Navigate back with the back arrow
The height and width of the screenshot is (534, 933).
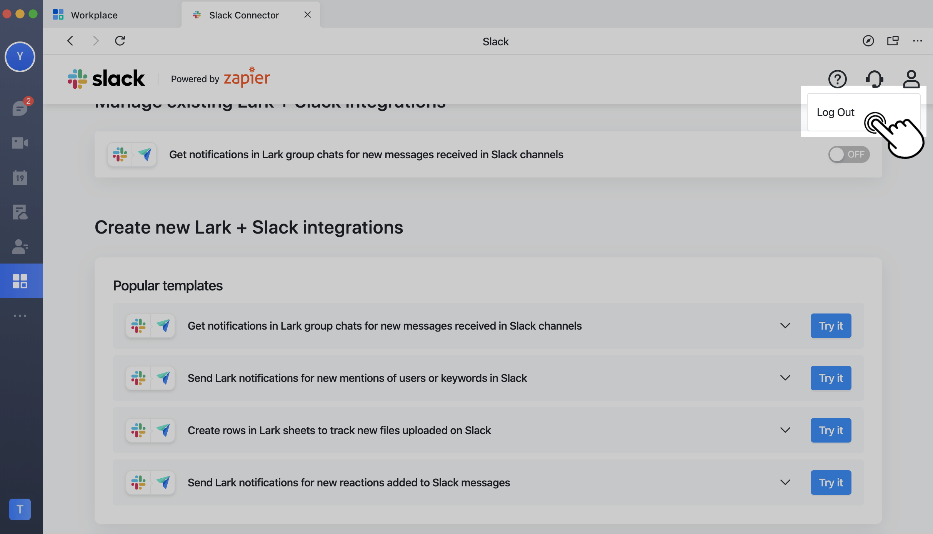70,41
